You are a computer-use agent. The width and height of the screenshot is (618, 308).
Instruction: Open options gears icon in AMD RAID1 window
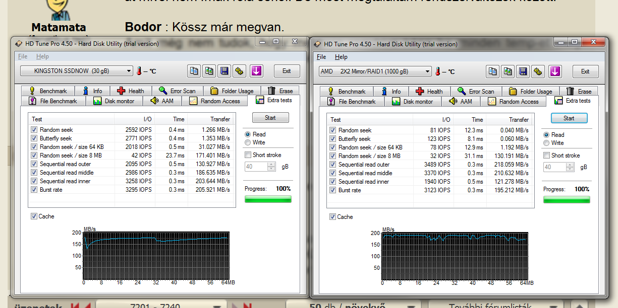point(538,71)
